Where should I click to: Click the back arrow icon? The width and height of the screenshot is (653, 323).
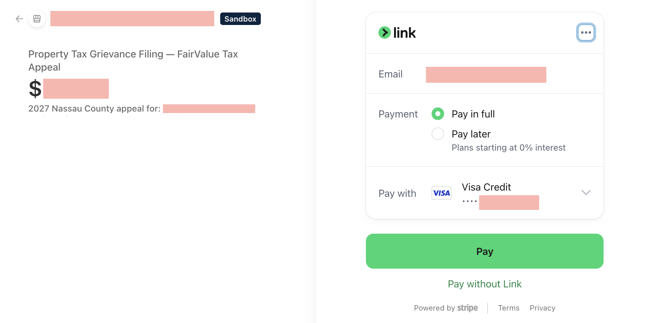(x=19, y=19)
